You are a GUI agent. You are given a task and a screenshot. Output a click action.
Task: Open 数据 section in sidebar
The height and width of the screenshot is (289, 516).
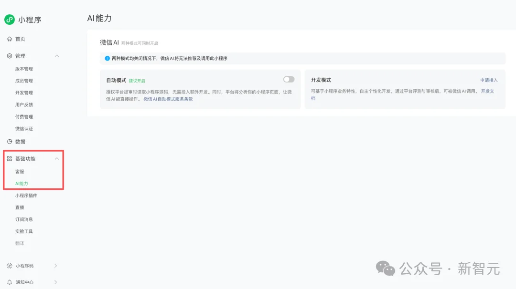coord(20,142)
